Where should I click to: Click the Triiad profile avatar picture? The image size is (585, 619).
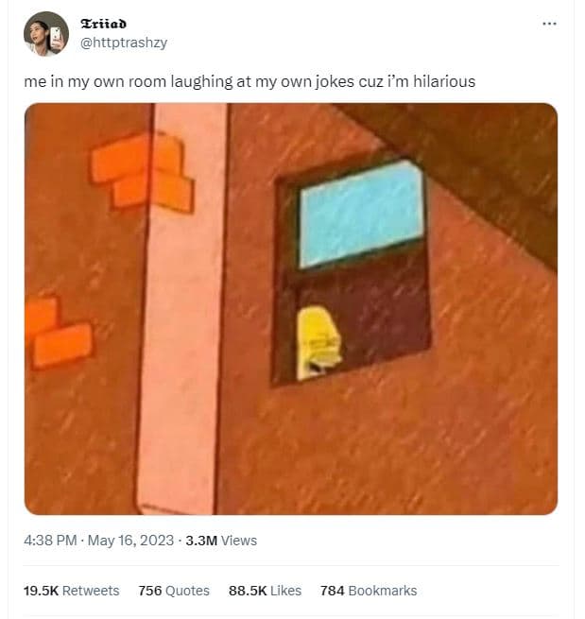[x=46, y=34]
